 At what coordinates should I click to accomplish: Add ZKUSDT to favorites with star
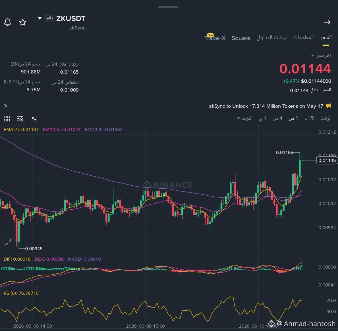click(x=23, y=22)
